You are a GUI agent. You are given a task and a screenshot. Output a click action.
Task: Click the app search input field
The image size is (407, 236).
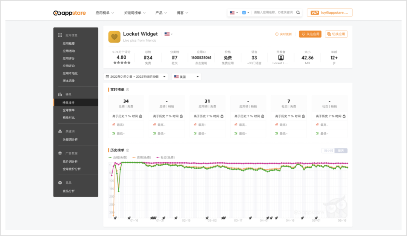pos(273,12)
